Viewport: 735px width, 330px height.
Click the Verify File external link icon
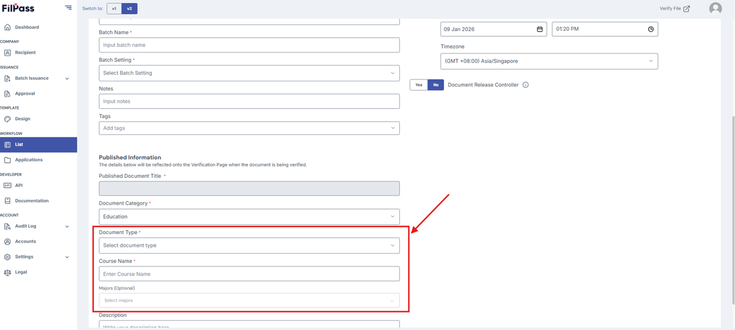click(687, 9)
